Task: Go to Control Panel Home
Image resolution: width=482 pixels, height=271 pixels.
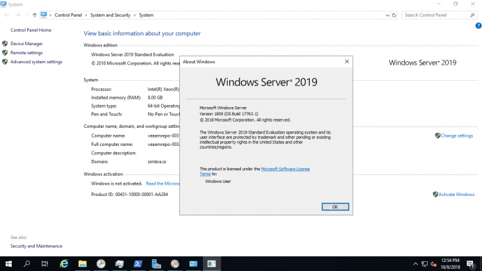Action: (x=31, y=30)
